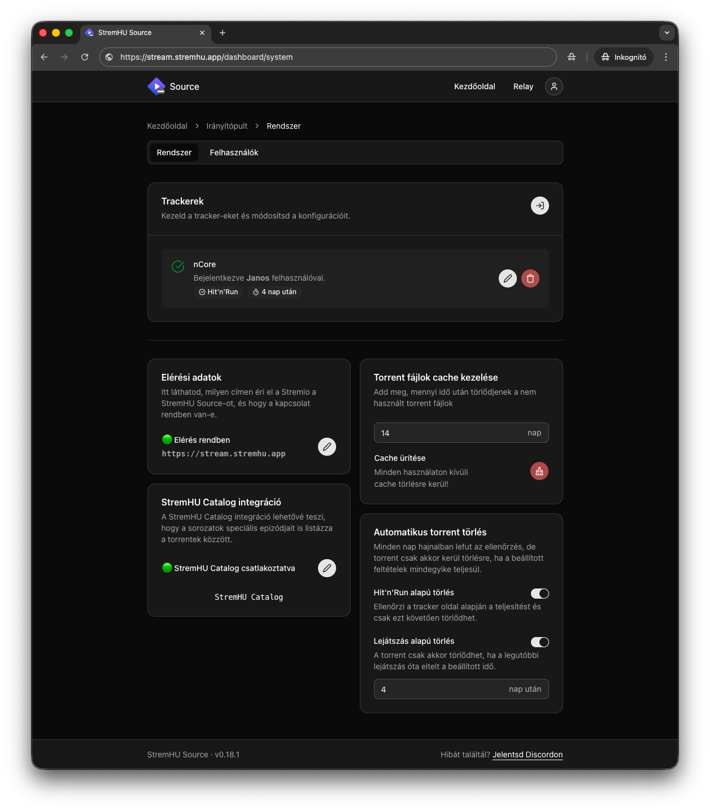
Task: Click the Inkognitó profile button
Action: 624,57
